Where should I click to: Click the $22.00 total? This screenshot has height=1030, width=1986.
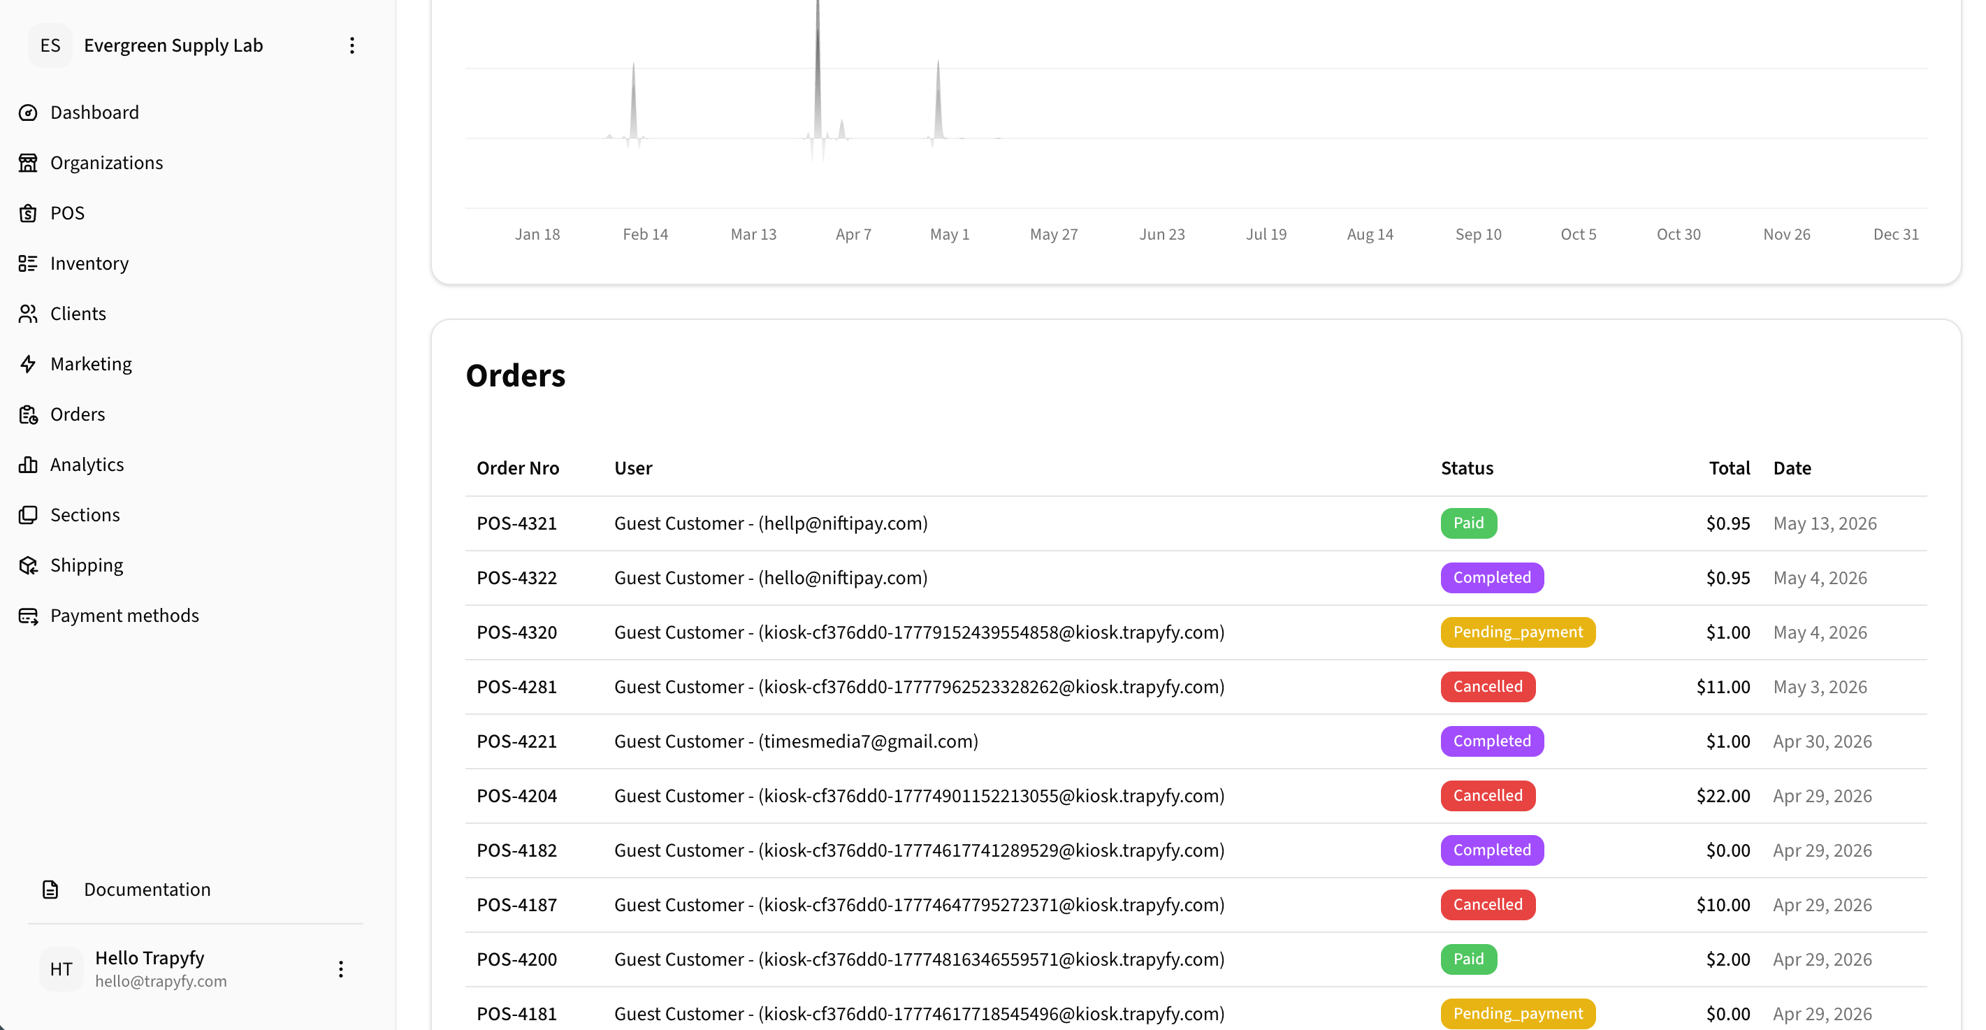1723,796
